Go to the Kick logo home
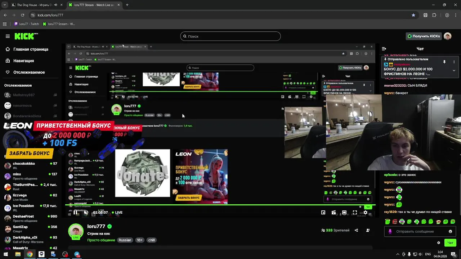 (26, 36)
